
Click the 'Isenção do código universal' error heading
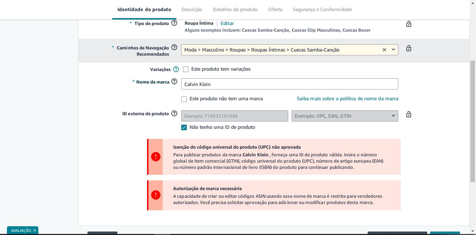tap(237, 147)
